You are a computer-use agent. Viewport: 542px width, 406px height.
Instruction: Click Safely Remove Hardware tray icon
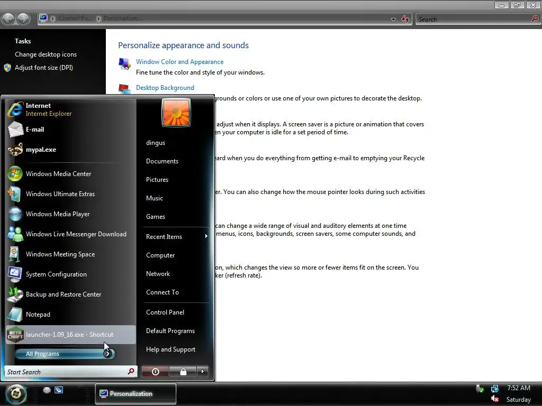click(480, 389)
